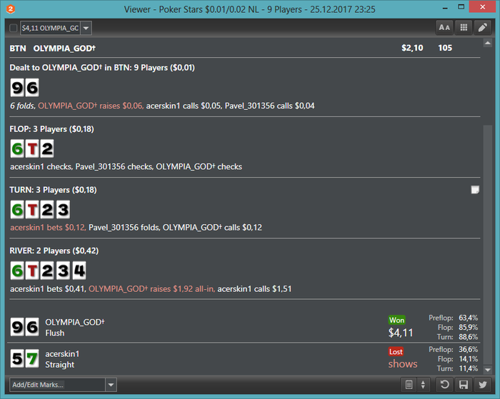Click the 'shows' text for acerskin1
Image resolution: width=500 pixels, height=399 pixels.
click(403, 363)
